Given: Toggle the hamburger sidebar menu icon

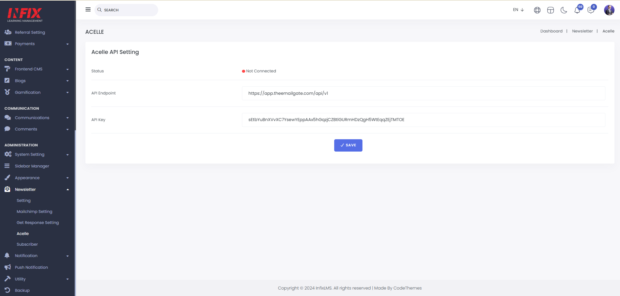Looking at the screenshot, I should [x=88, y=10].
